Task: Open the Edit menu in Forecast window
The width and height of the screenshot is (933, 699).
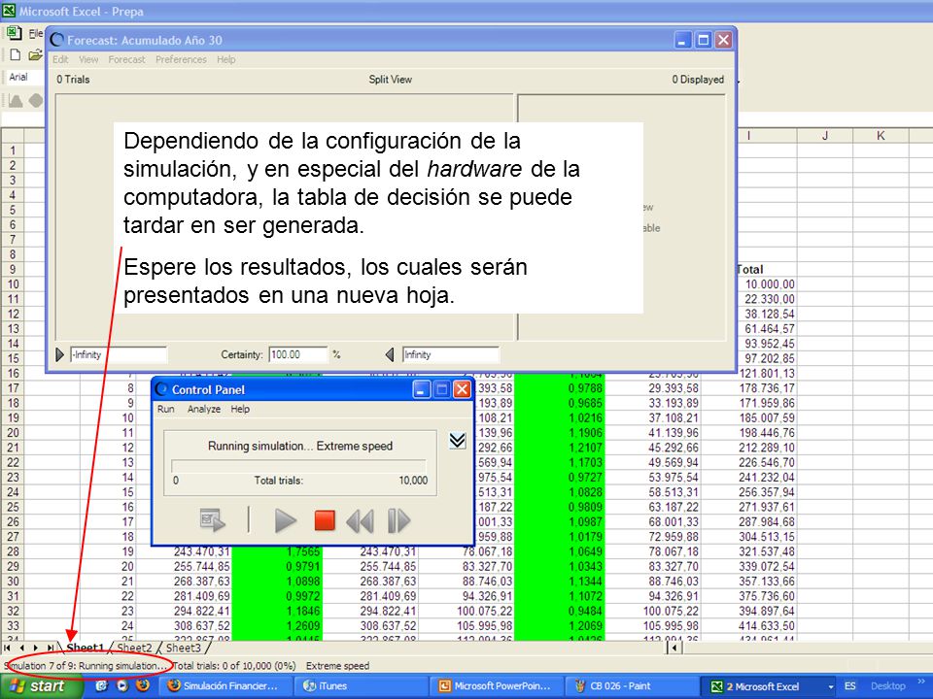Action: pyautogui.click(x=60, y=59)
